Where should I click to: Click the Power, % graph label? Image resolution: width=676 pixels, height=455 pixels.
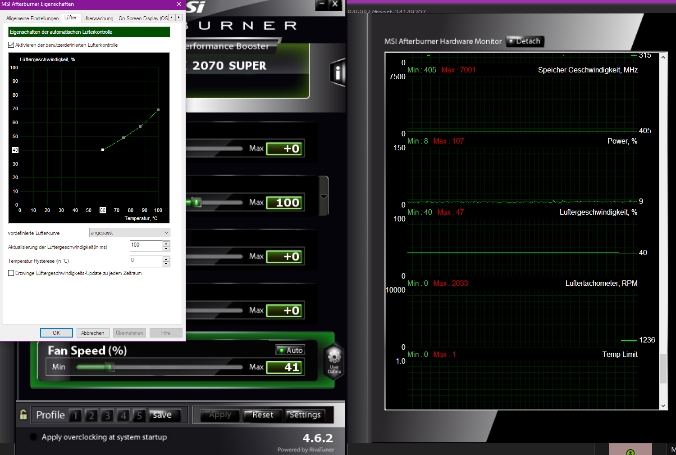[x=622, y=141]
